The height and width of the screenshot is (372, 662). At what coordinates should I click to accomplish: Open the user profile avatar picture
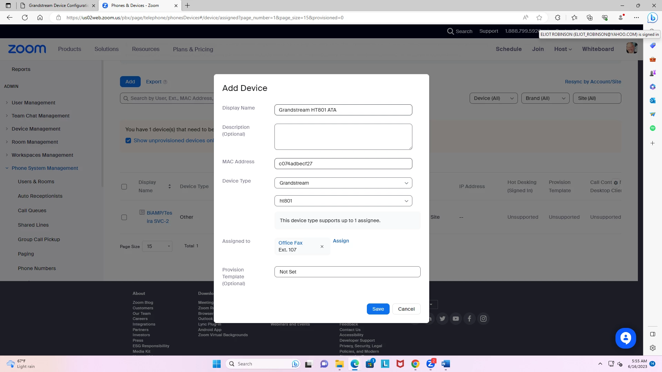632,48
